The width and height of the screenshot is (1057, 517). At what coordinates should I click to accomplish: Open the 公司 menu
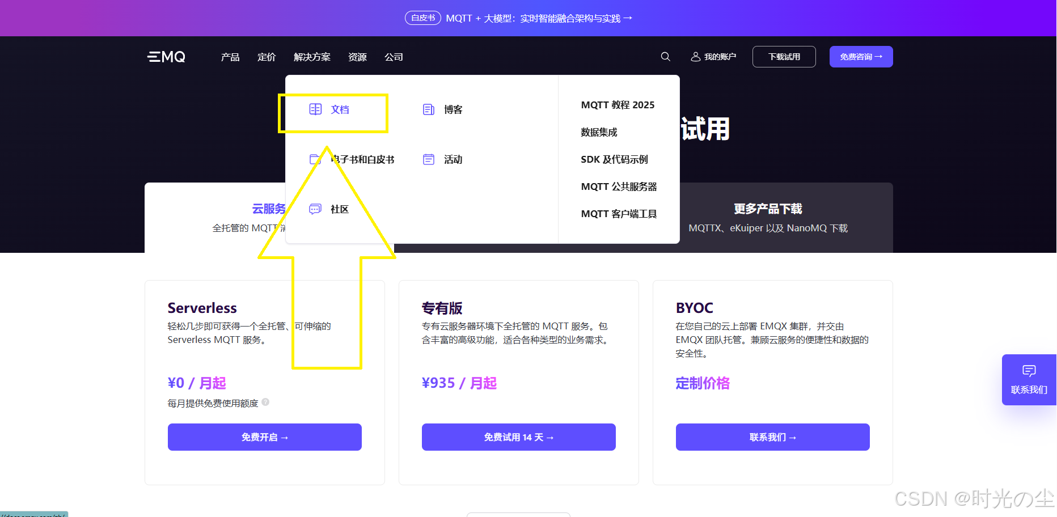click(394, 57)
